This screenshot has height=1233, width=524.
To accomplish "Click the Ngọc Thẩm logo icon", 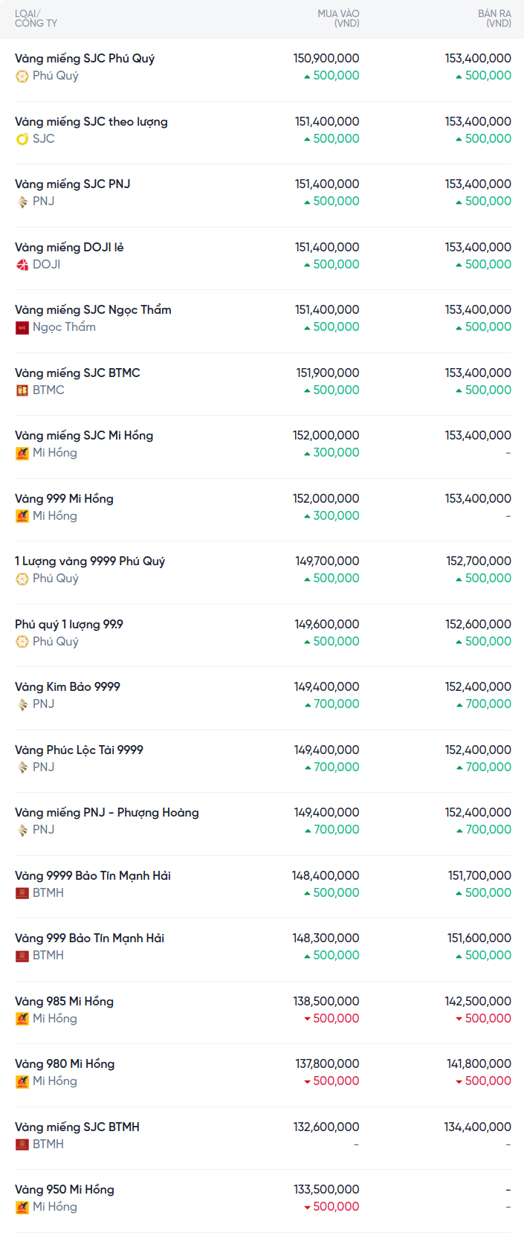I will click(22, 327).
